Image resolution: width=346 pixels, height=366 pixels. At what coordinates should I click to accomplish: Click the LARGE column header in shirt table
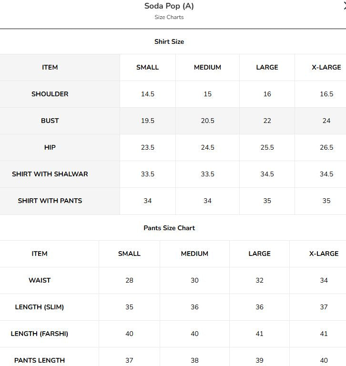click(x=267, y=67)
